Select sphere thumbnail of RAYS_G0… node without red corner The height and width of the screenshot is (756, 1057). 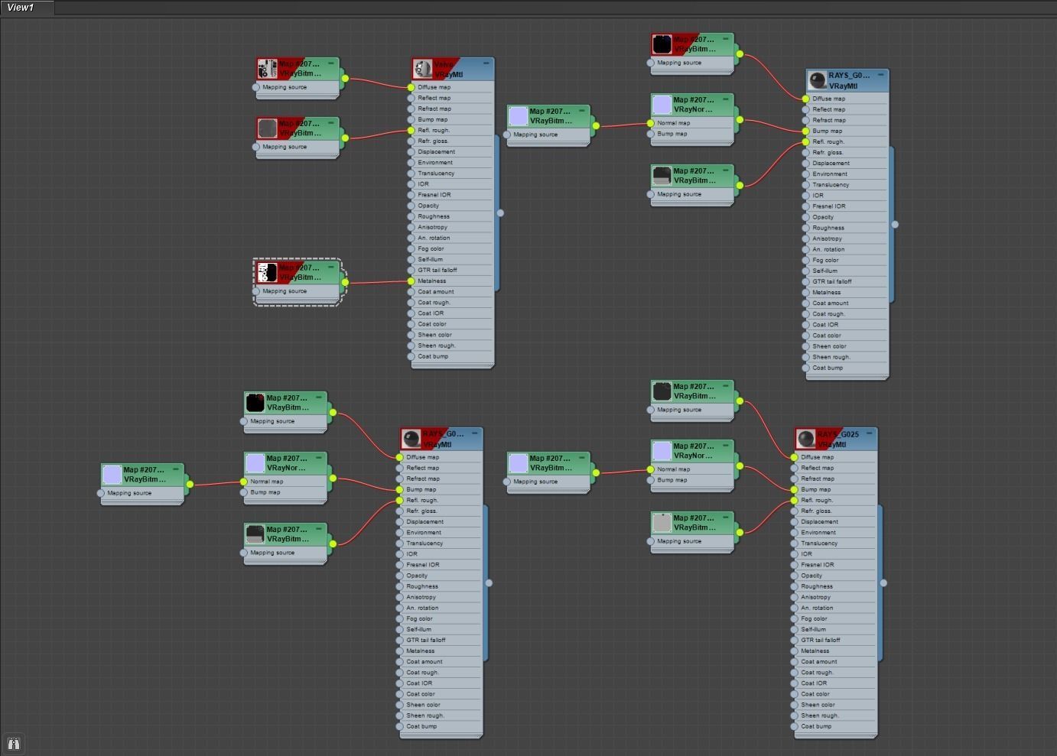(x=818, y=80)
